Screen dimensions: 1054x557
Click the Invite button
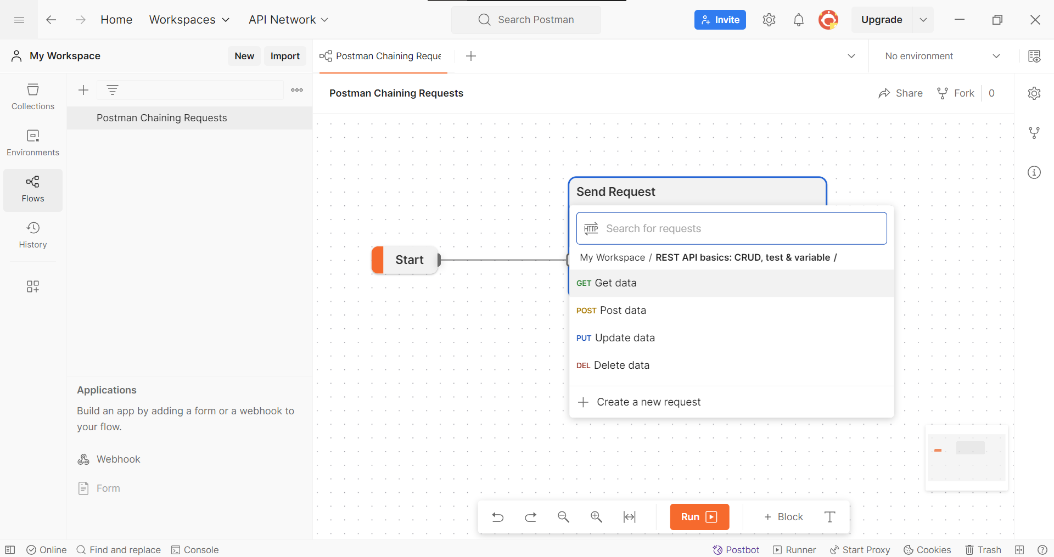720,20
